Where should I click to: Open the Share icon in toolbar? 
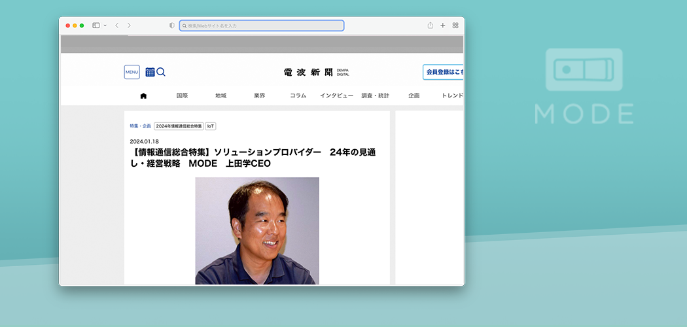431,26
